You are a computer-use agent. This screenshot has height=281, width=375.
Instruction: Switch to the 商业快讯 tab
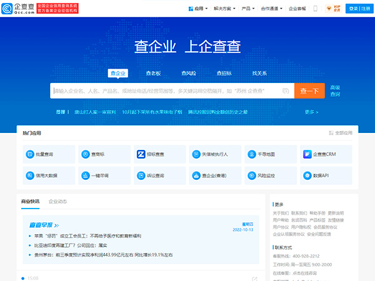point(30,202)
